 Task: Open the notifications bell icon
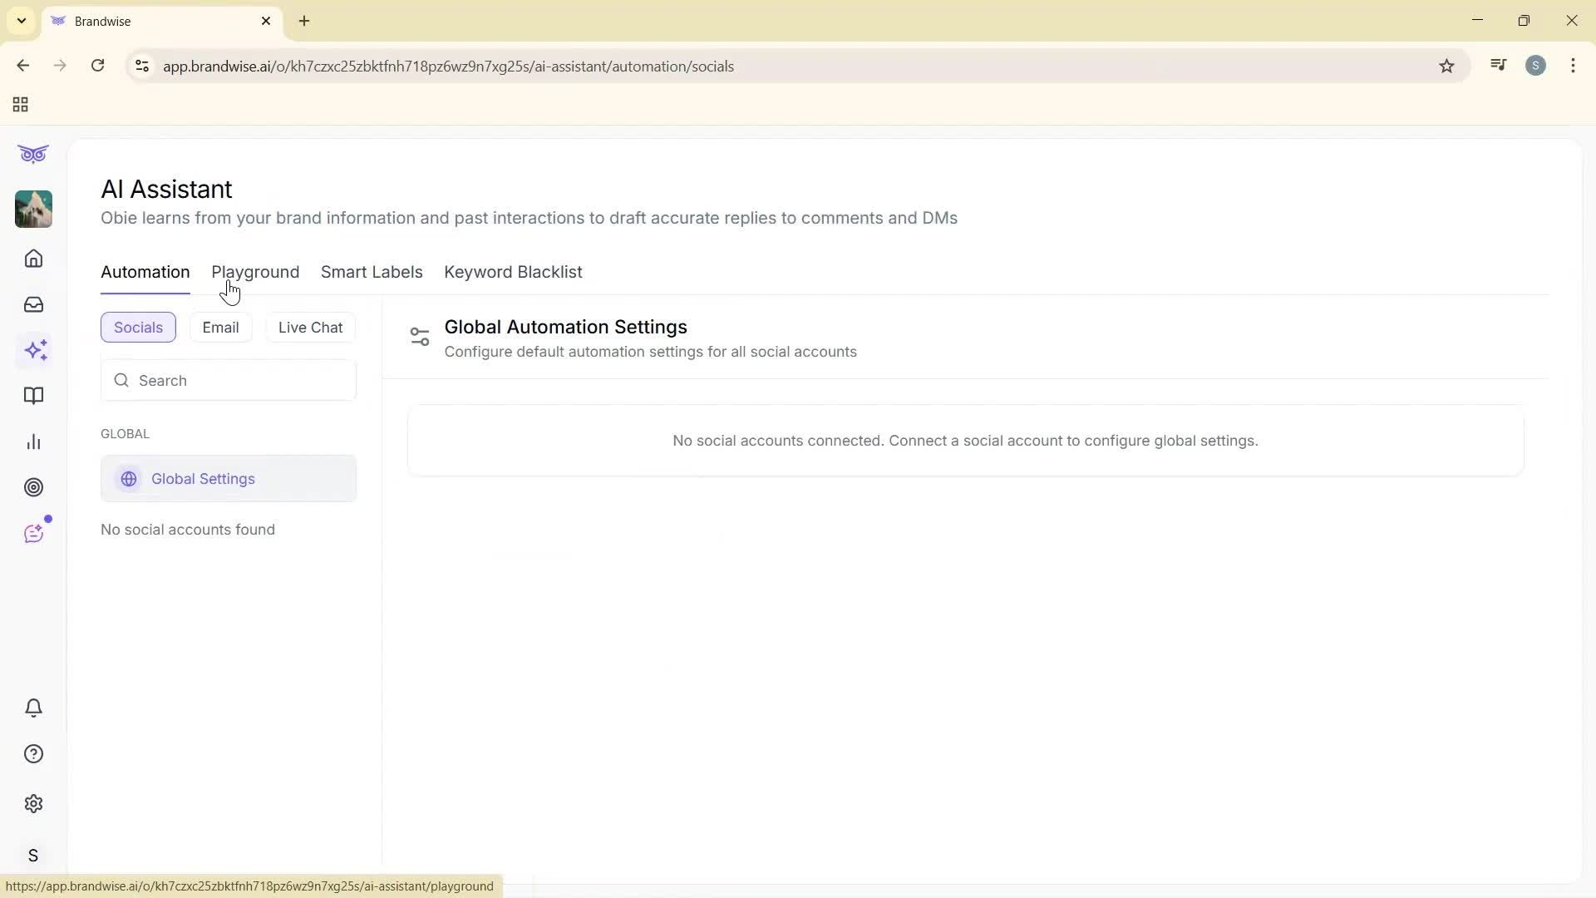point(33,708)
